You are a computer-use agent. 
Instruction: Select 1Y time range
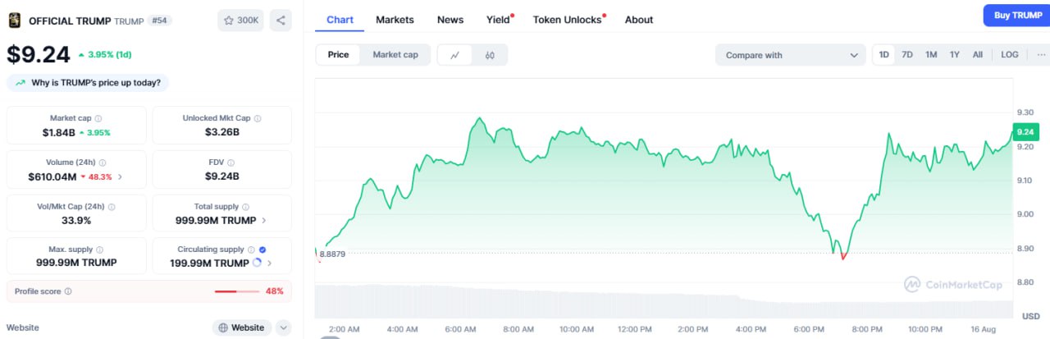(x=955, y=55)
